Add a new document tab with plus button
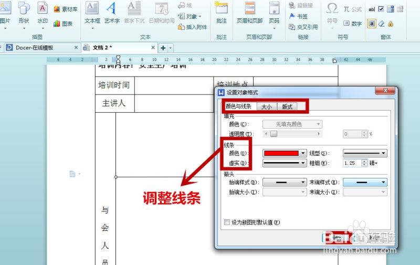This screenshot has height=265, width=420. 163,48
